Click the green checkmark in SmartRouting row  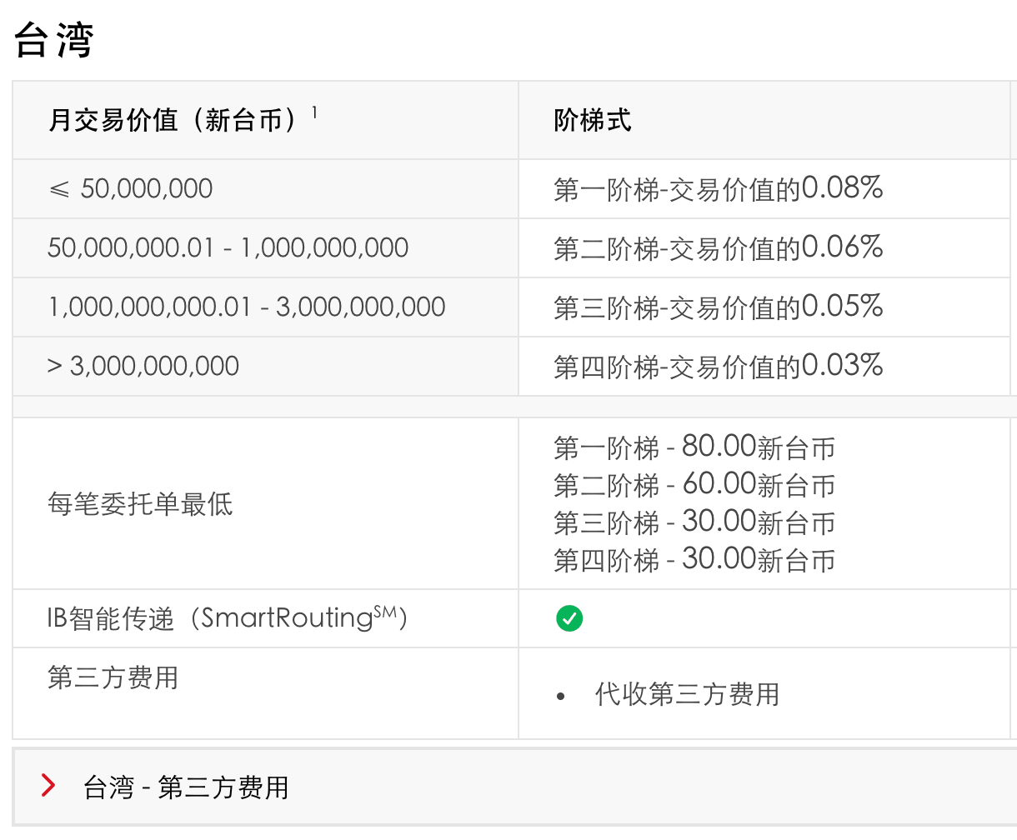click(569, 618)
